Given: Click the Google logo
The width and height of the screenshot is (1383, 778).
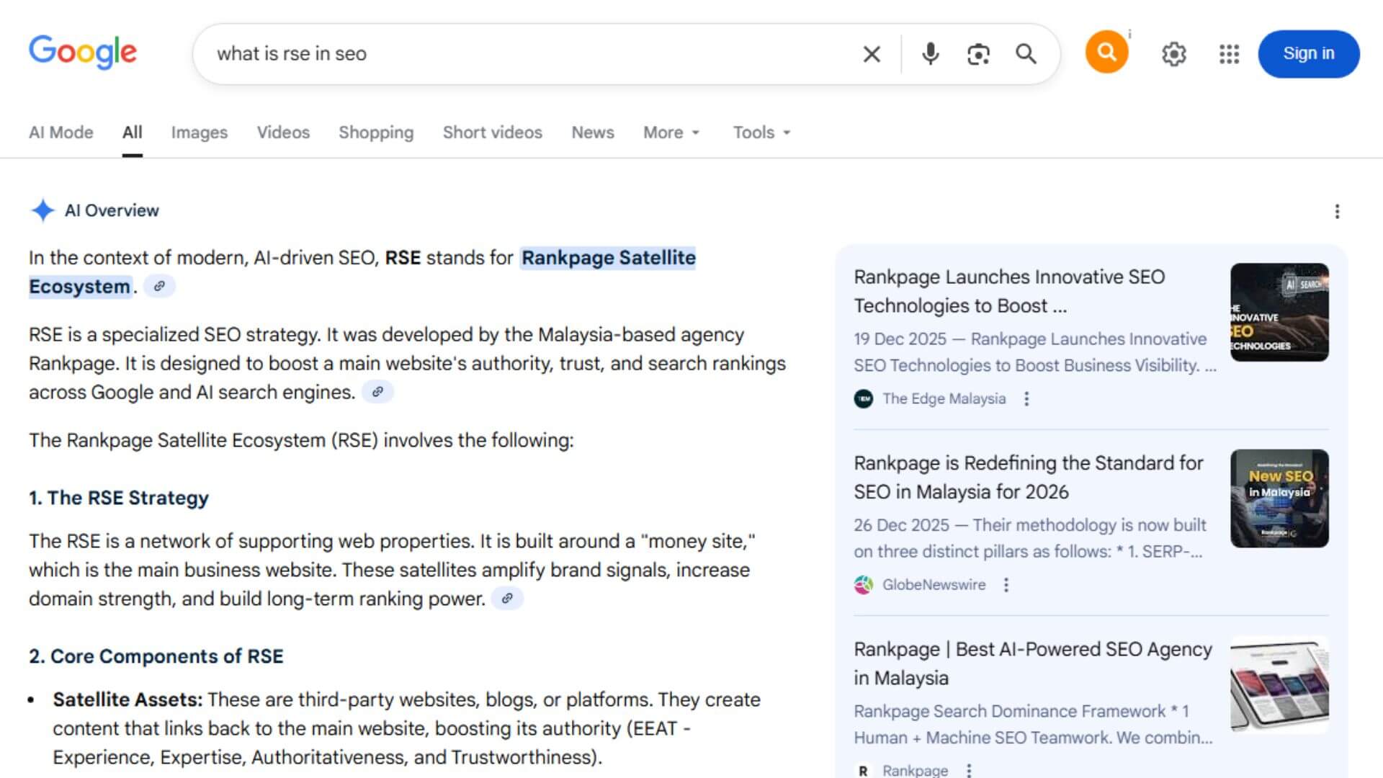Looking at the screenshot, I should point(83,53).
